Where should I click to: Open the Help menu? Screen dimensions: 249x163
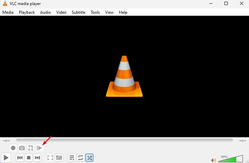pyautogui.click(x=123, y=12)
